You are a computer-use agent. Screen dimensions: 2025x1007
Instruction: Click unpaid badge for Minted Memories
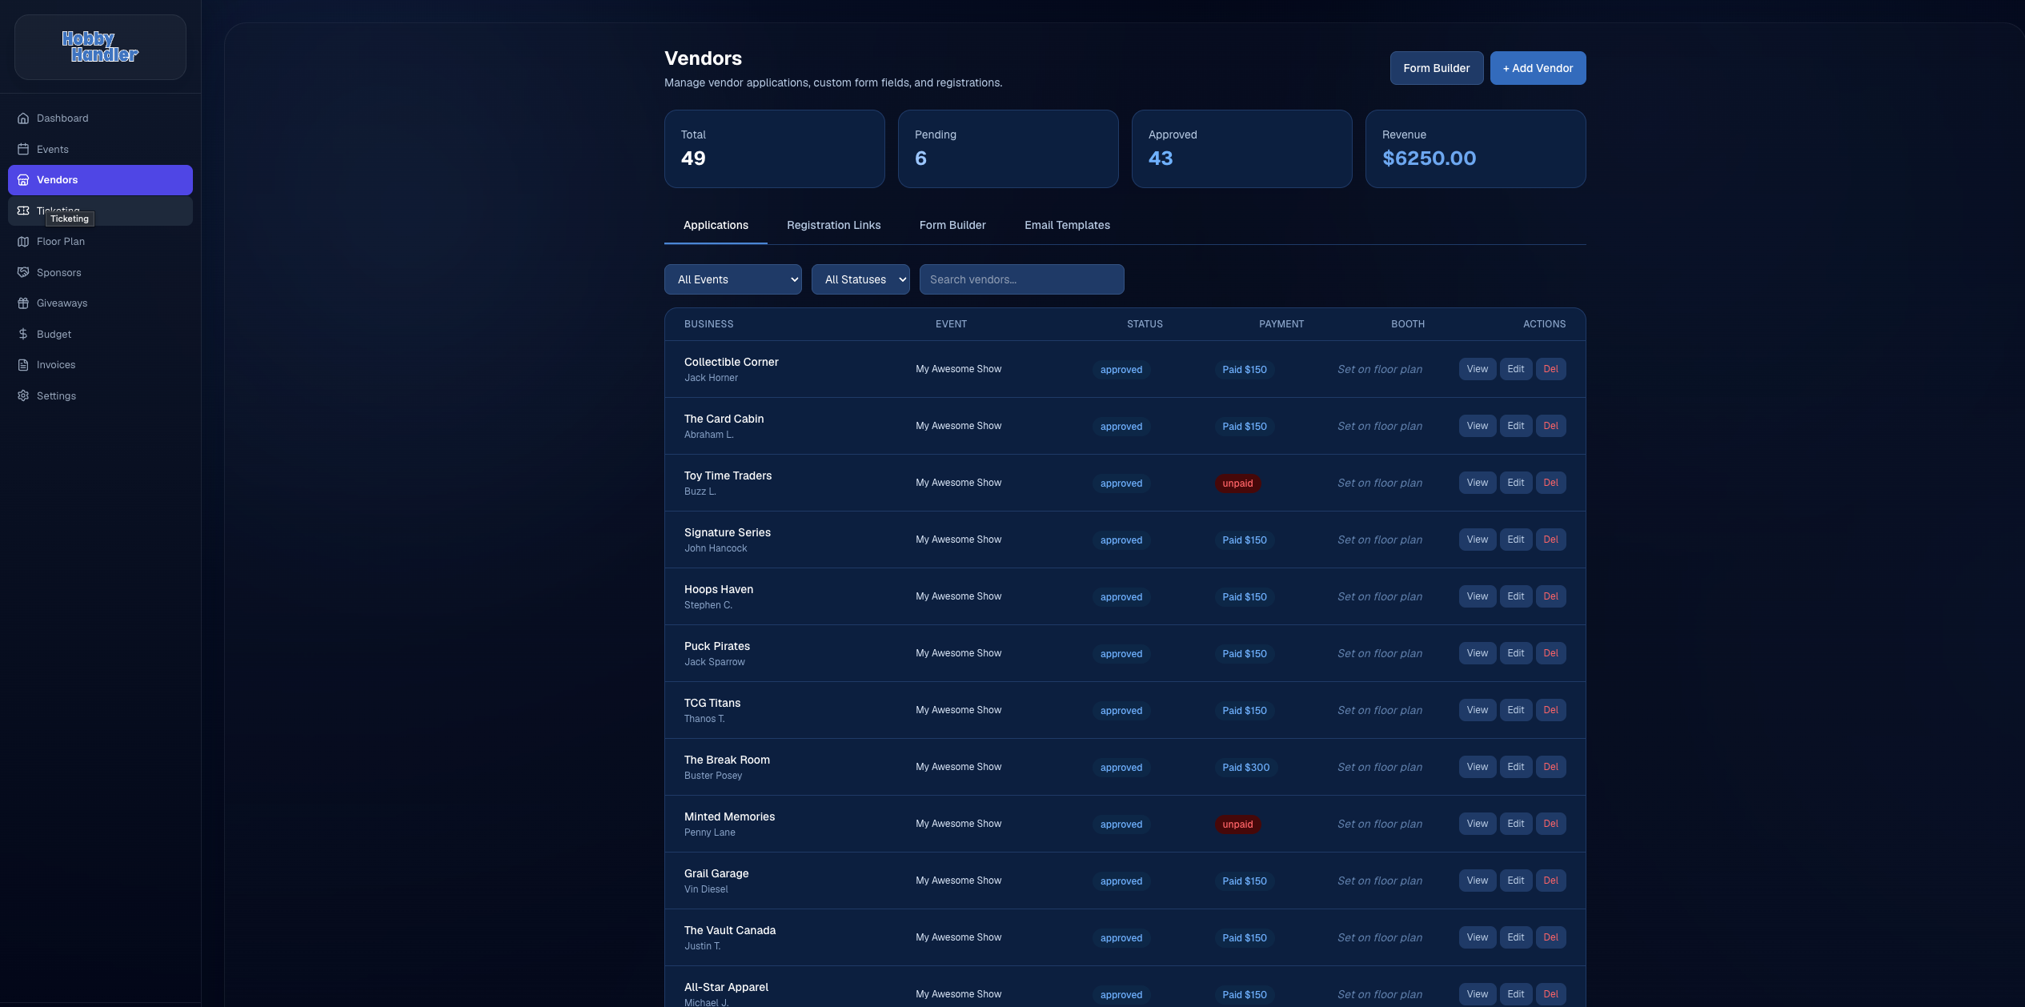[1237, 824]
